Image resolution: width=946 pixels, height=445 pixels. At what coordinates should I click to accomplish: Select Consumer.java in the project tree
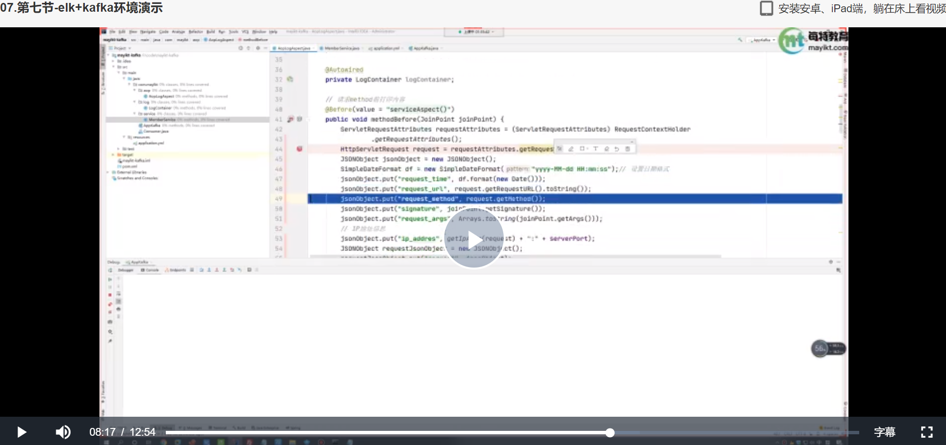click(x=154, y=132)
